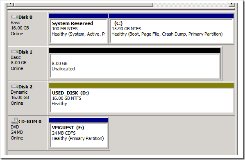Click the CD-ROM 0 label
The image size is (245, 160).
(x=30, y=122)
